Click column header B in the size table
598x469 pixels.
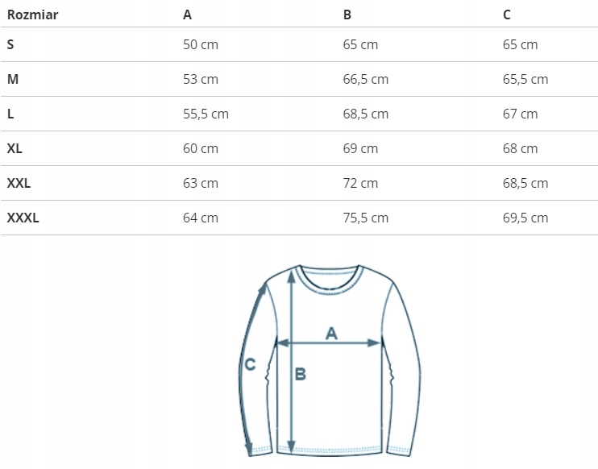[347, 15]
